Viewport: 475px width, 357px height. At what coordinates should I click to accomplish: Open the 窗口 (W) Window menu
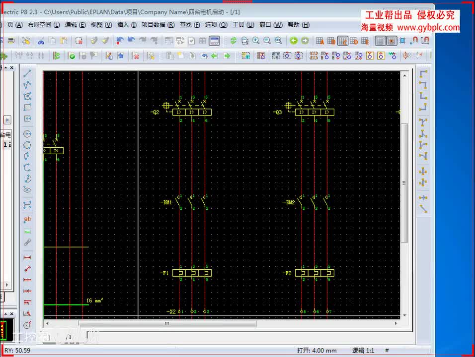click(x=271, y=25)
